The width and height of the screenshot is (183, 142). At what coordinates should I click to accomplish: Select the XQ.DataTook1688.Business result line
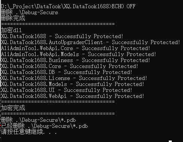point(76,60)
